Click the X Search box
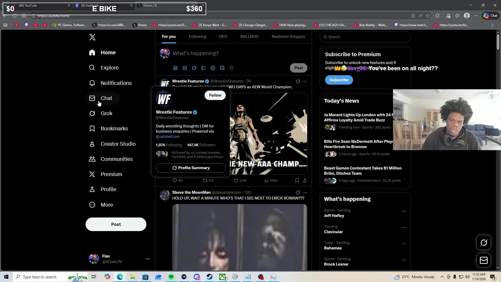This screenshot has height=282, width=501. pyautogui.click(x=365, y=37)
